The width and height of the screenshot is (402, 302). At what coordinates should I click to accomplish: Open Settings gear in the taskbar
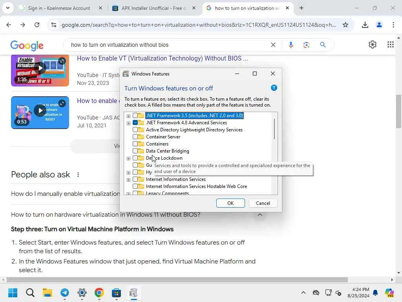point(82,293)
